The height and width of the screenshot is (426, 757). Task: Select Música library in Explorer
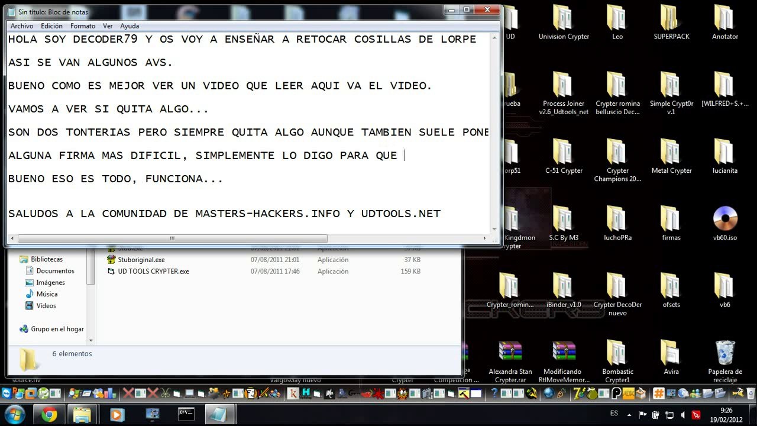point(47,294)
